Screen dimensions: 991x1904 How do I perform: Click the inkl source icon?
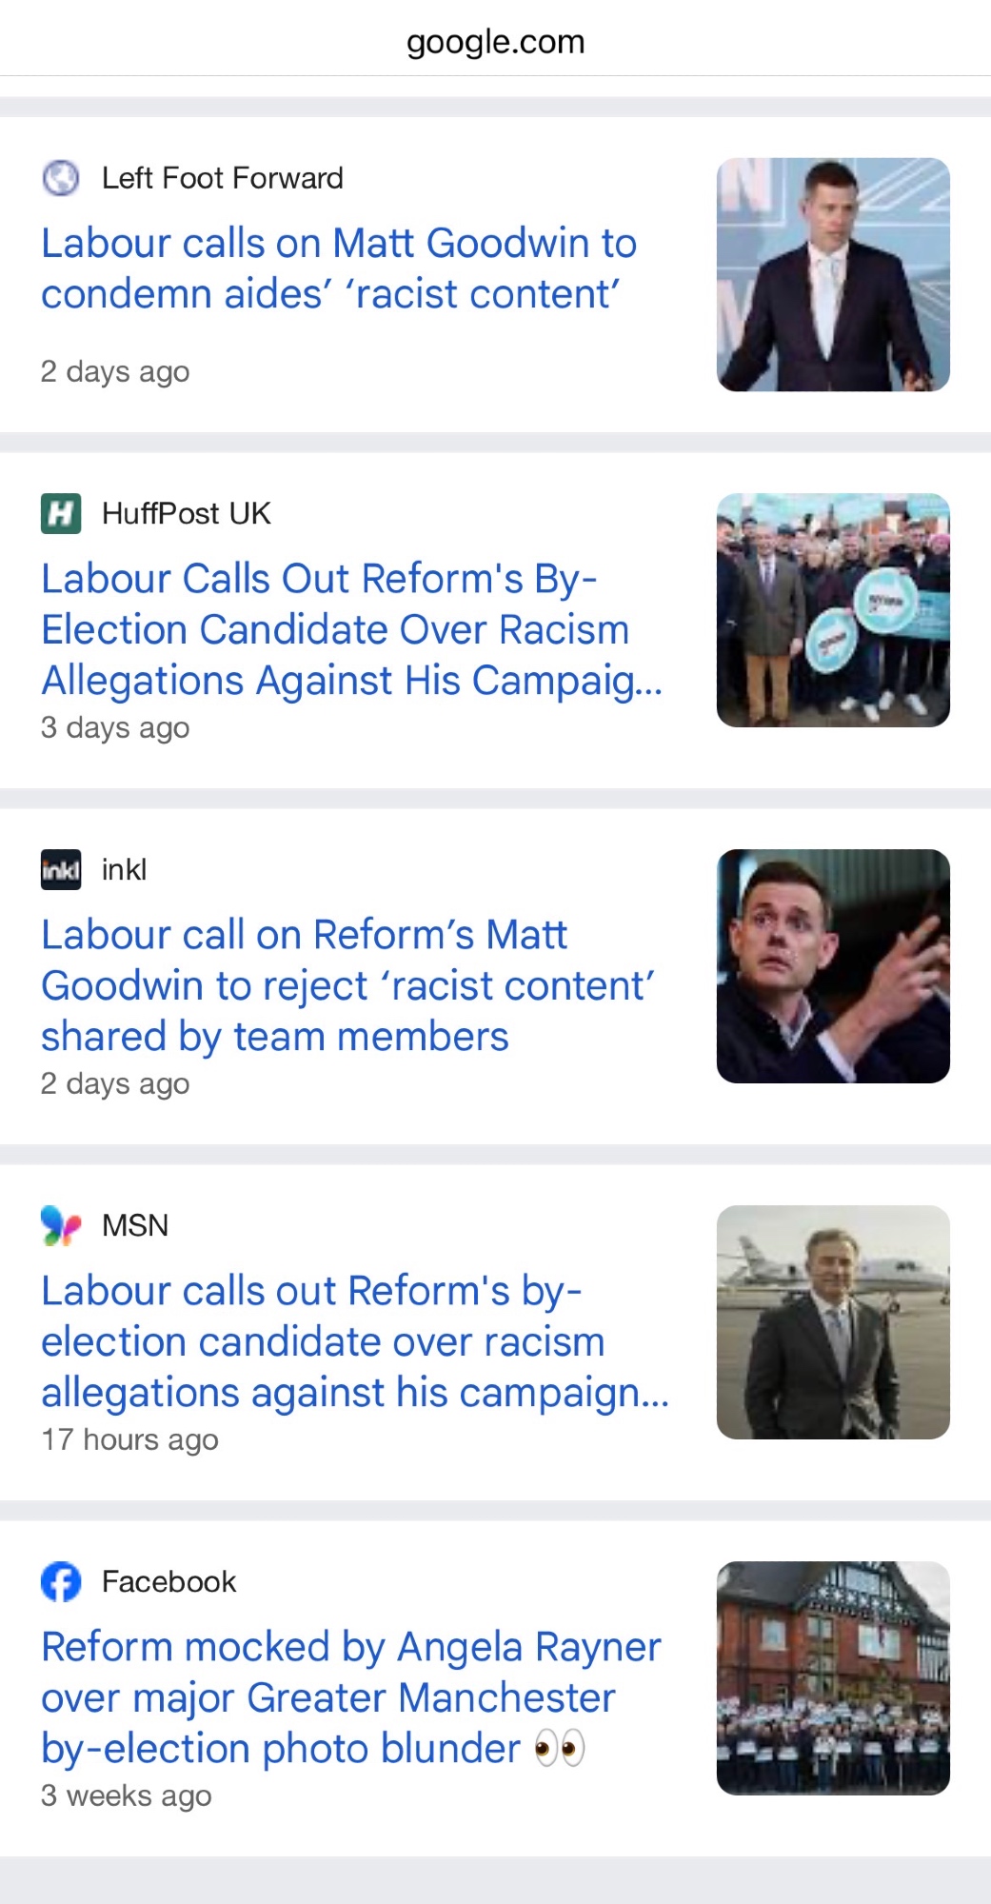click(x=61, y=869)
